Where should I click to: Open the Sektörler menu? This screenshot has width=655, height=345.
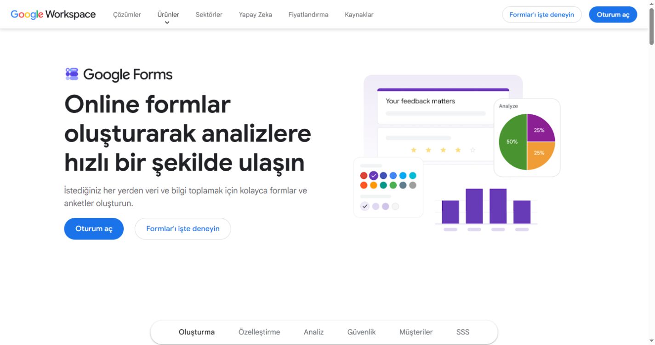(209, 14)
